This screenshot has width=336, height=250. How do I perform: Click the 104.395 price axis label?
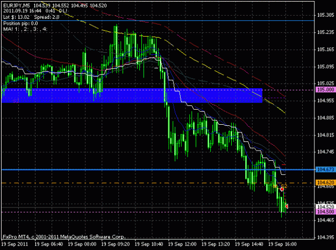coord(325,237)
